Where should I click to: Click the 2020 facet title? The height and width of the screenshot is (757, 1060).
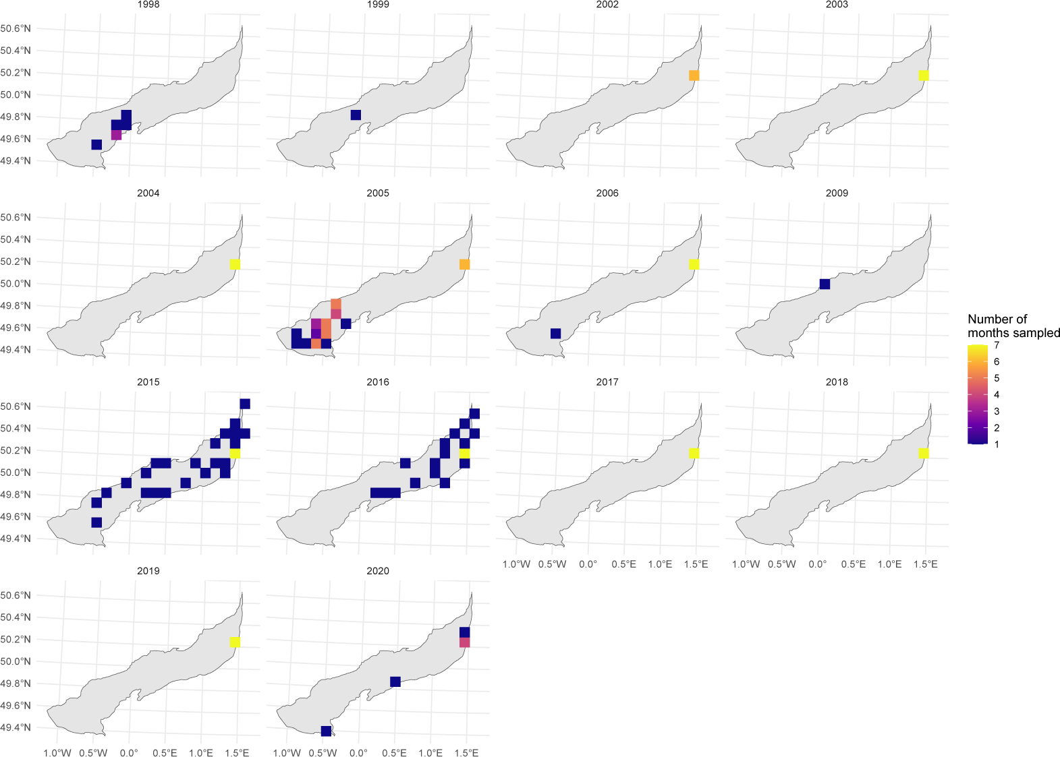point(378,570)
